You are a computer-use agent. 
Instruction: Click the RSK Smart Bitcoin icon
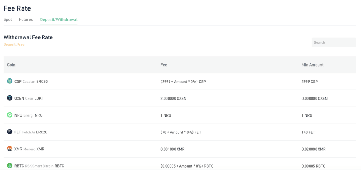coord(10,166)
